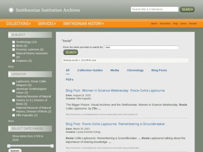
Task: Click 'Date: March 26, 2013' text
Action: [x=78, y=129]
